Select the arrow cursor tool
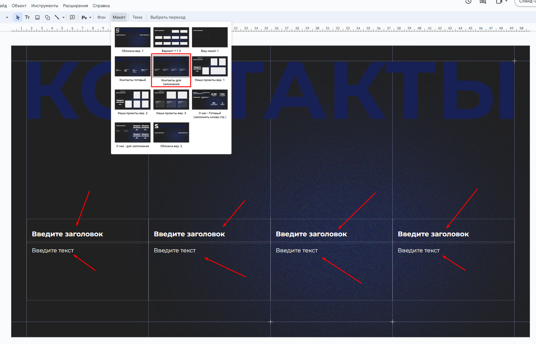This screenshot has height=344, width=536. 18,17
